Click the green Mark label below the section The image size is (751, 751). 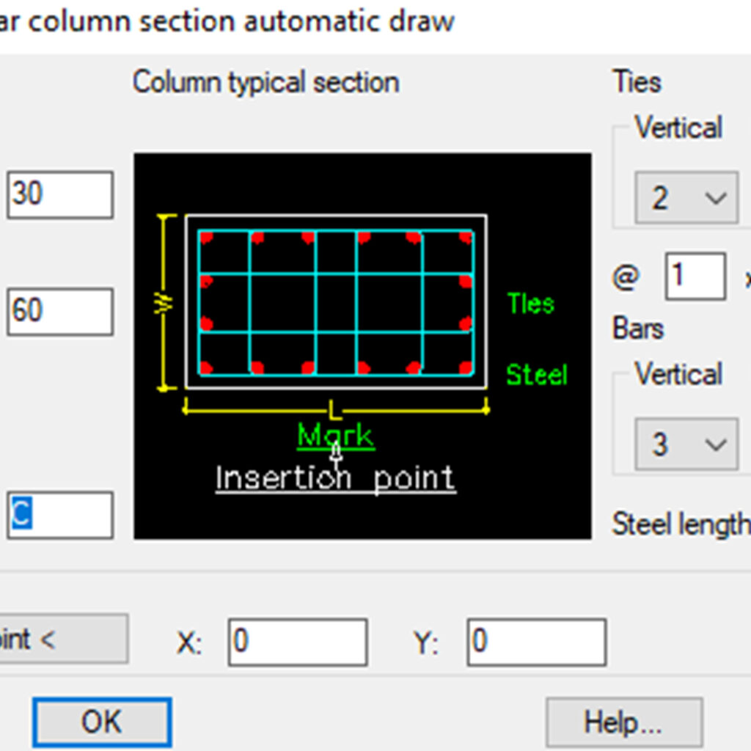tap(334, 434)
